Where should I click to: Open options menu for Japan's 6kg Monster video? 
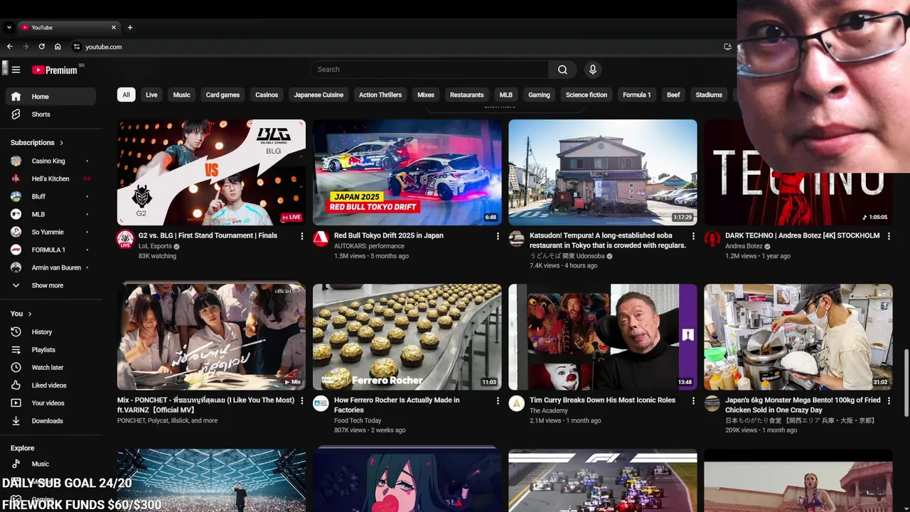pos(889,401)
